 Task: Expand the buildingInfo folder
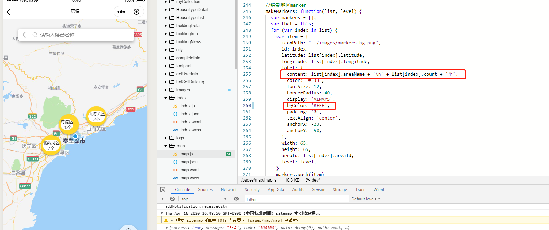click(x=166, y=34)
